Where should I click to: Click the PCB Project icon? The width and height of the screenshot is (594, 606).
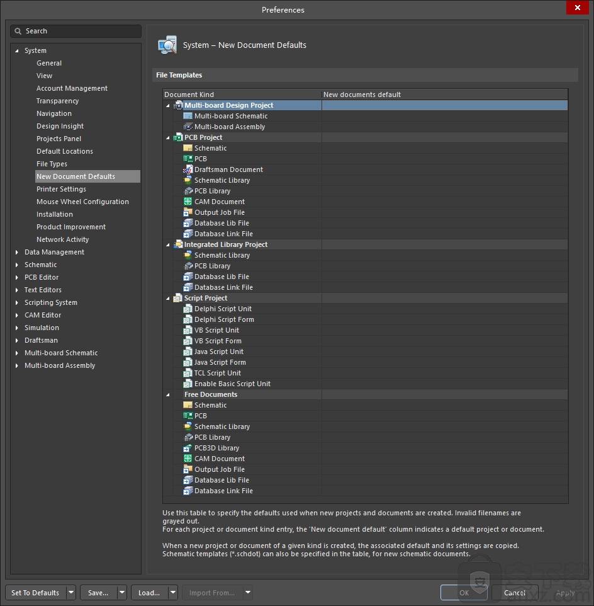tap(178, 137)
